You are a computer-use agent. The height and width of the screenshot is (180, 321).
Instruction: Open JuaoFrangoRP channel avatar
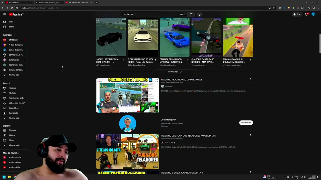(x=128, y=123)
